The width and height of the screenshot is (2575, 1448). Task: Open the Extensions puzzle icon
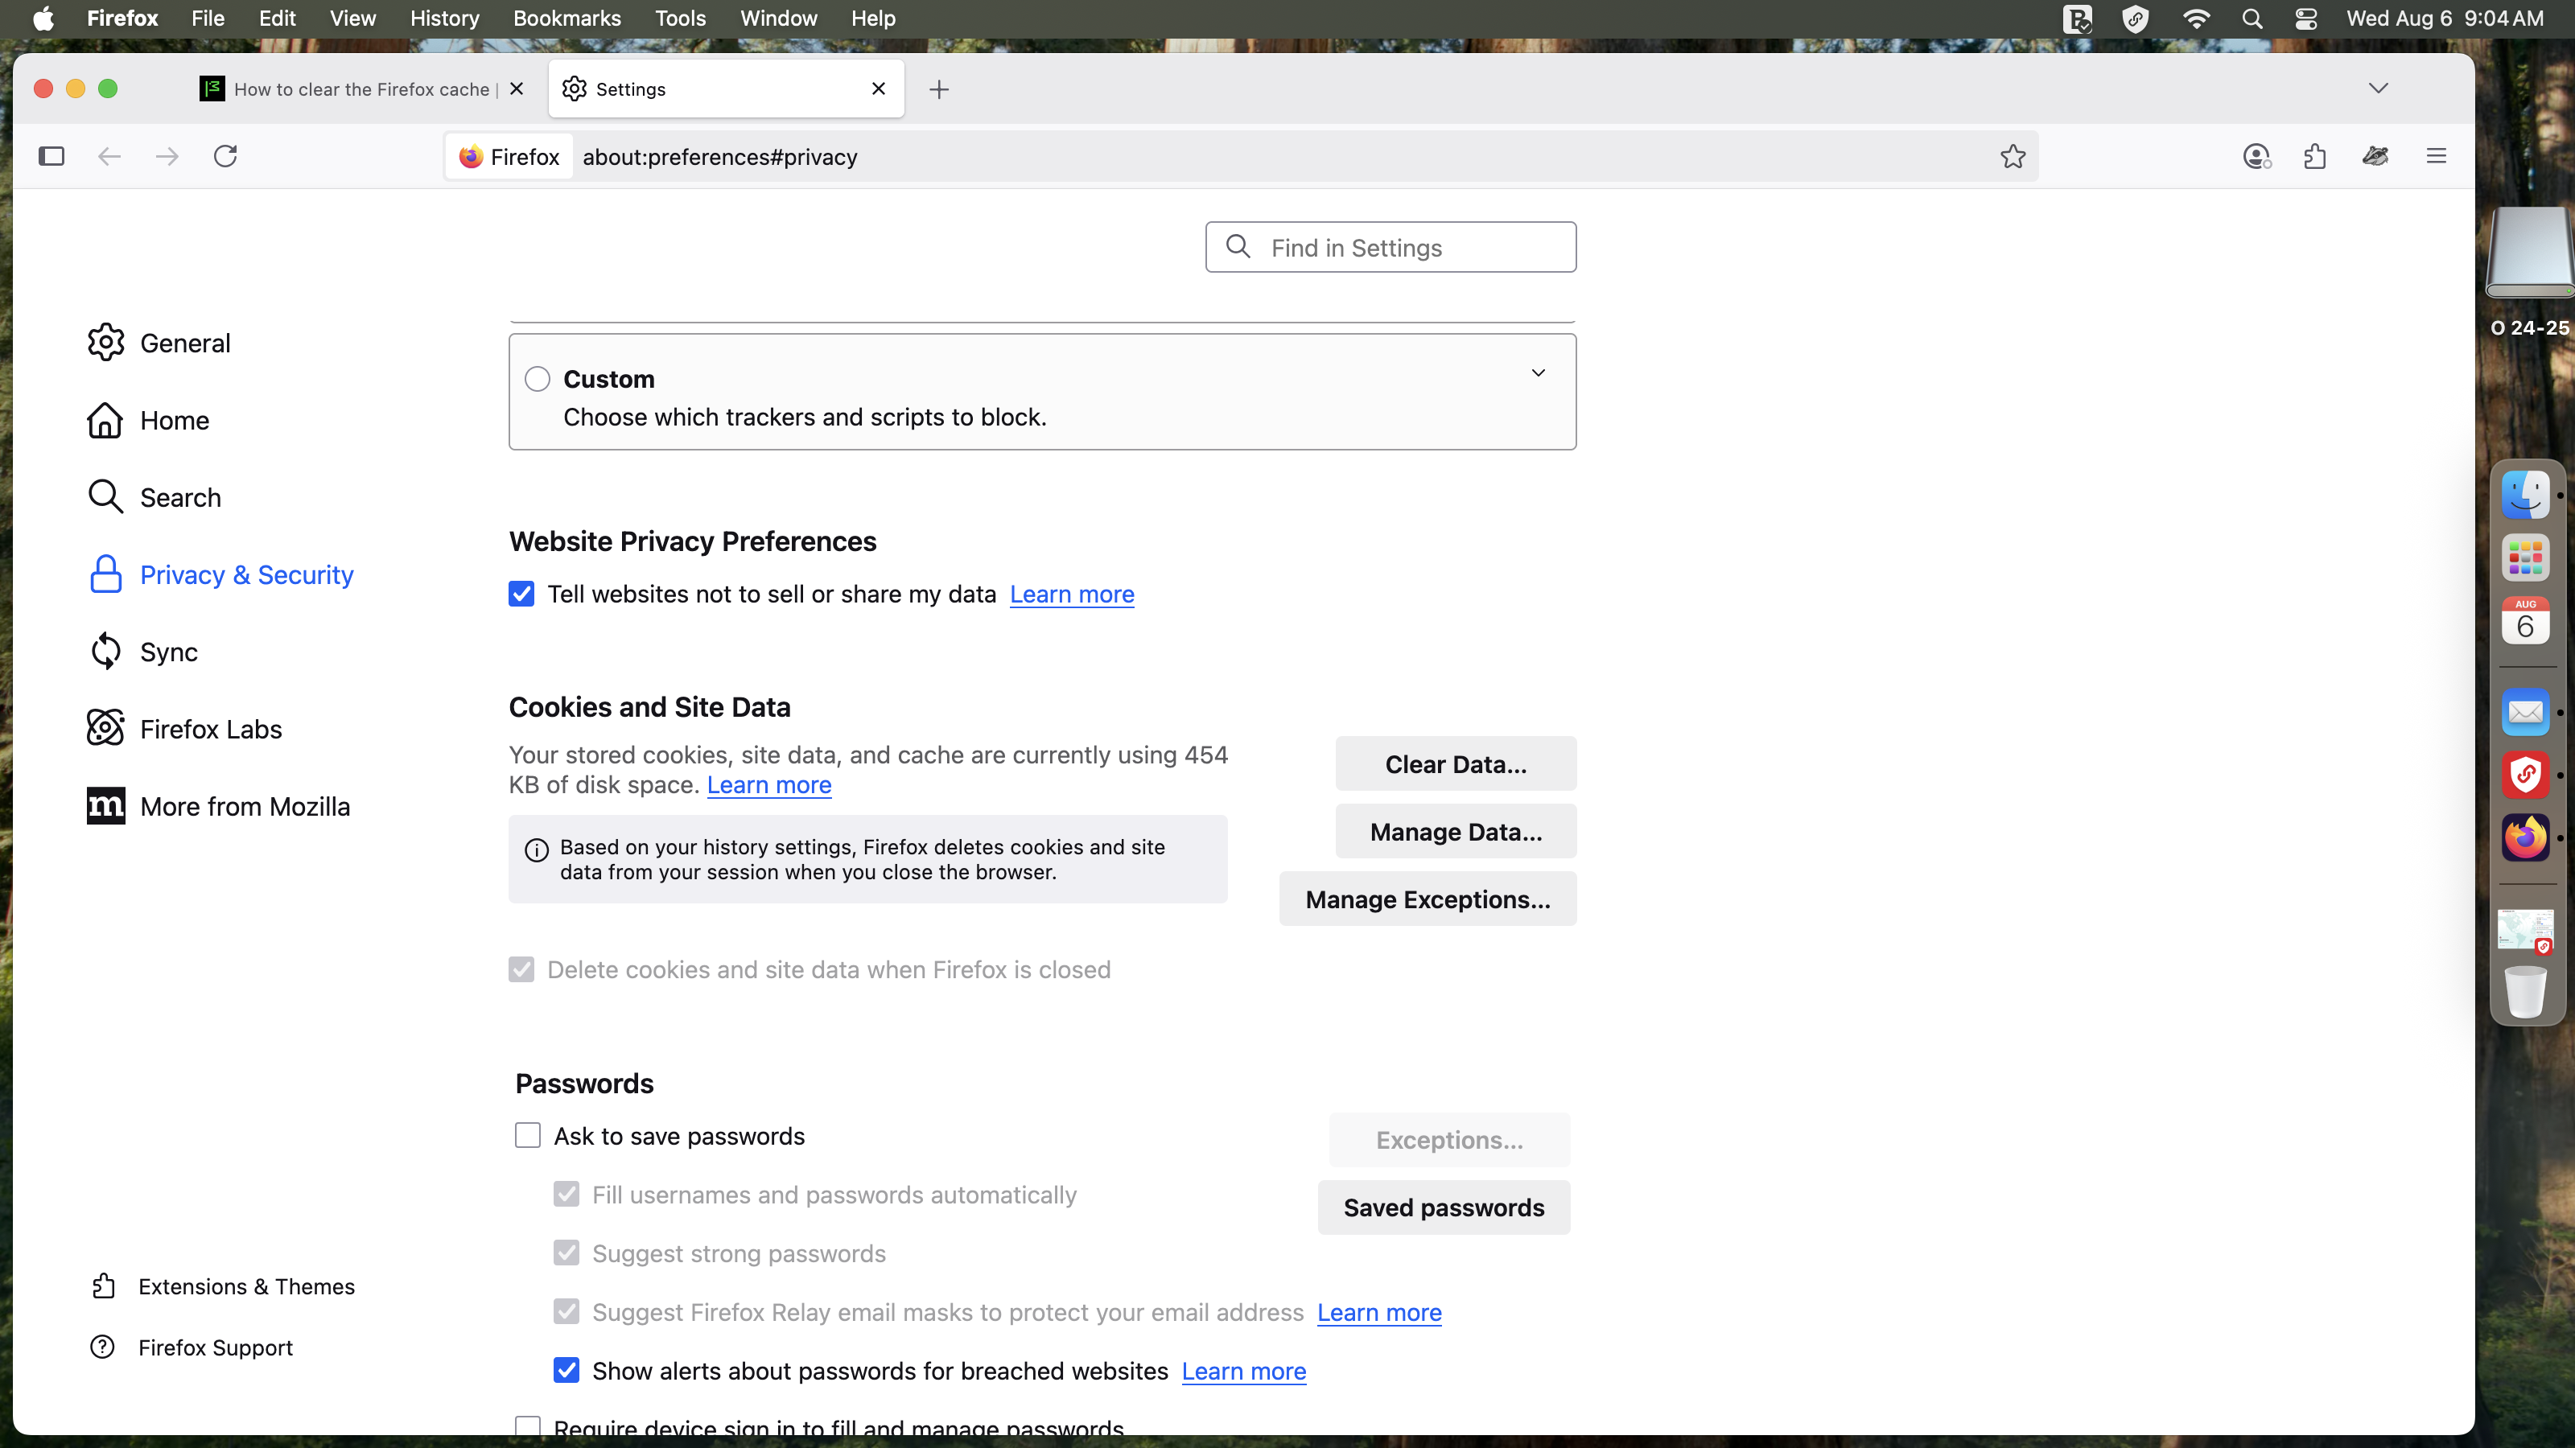coord(2314,156)
